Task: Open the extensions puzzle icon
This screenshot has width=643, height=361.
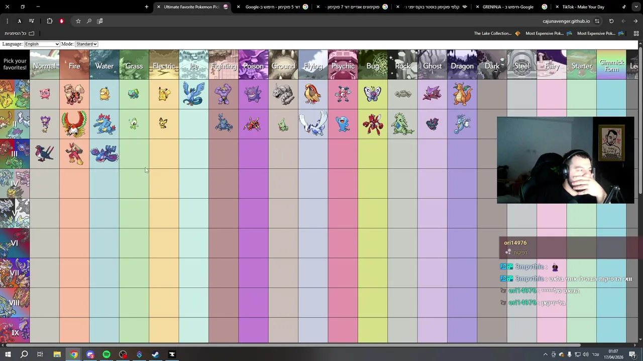Action: [x=49, y=21]
